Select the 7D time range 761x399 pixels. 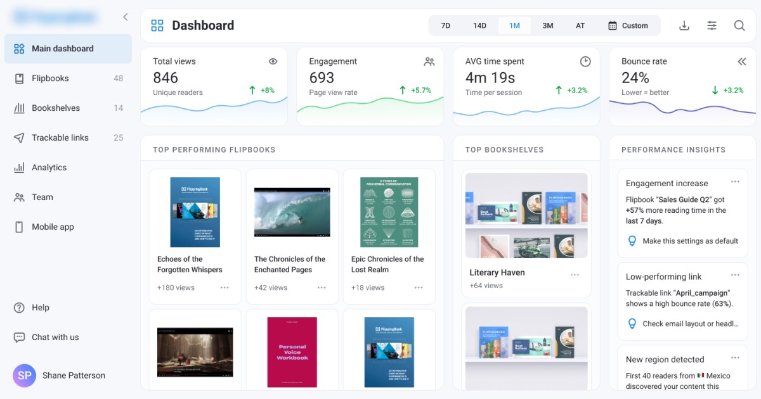tap(445, 26)
